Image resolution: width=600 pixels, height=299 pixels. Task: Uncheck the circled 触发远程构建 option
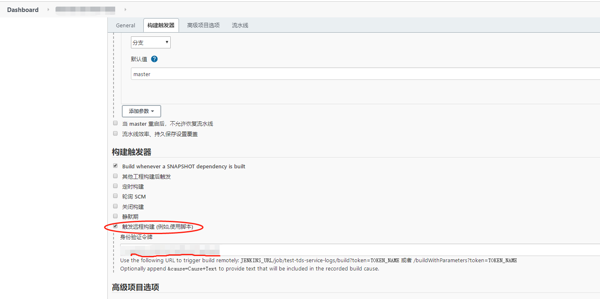click(x=115, y=226)
